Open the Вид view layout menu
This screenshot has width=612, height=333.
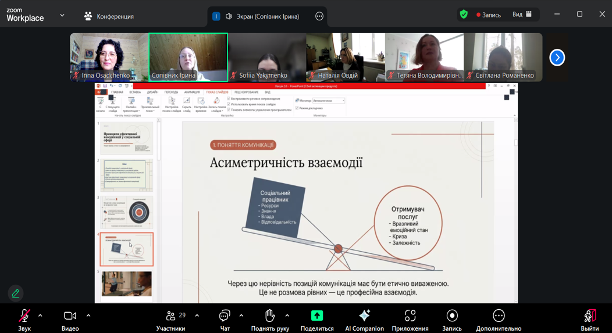point(522,15)
